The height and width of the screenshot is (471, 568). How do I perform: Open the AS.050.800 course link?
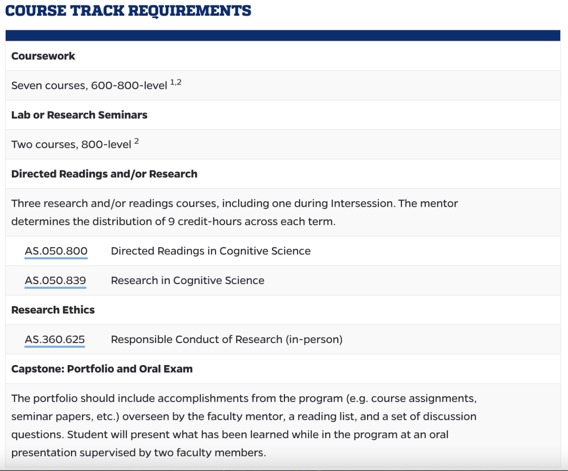(x=56, y=251)
